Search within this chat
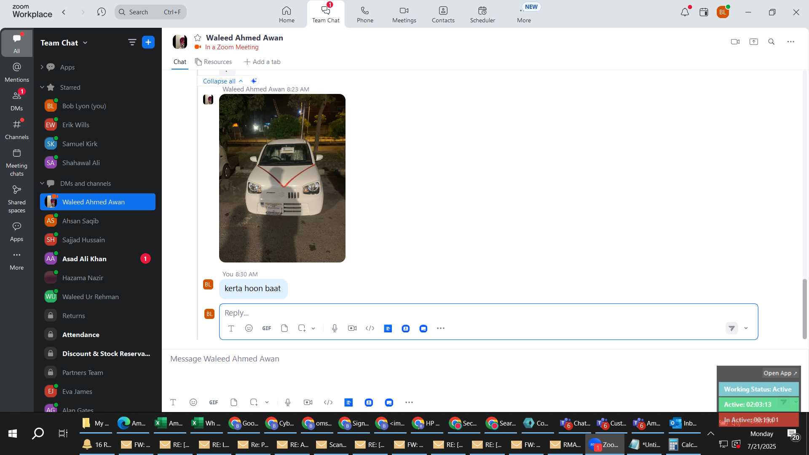This screenshot has width=809, height=455. pyautogui.click(x=771, y=42)
